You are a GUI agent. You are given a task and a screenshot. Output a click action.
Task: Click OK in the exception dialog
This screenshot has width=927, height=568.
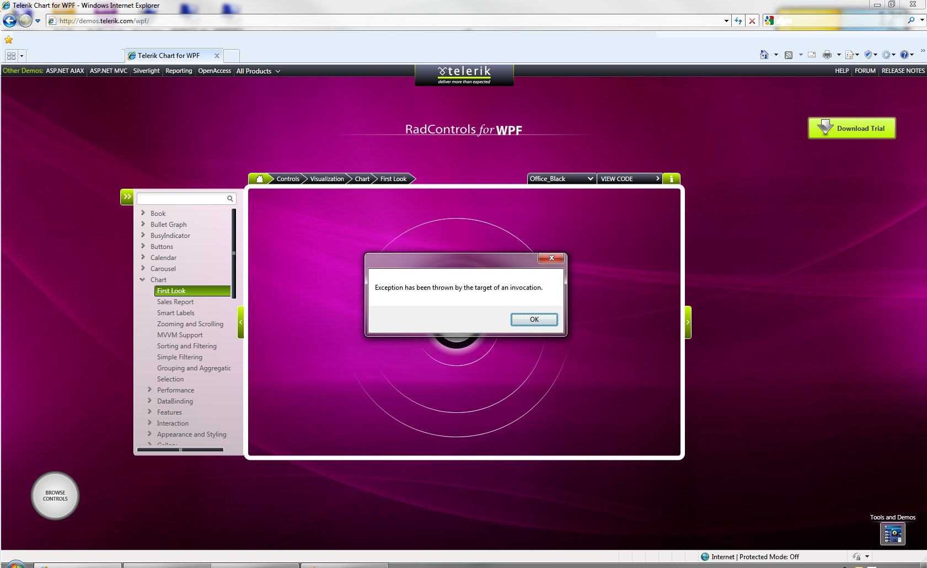[x=534, y=320]
